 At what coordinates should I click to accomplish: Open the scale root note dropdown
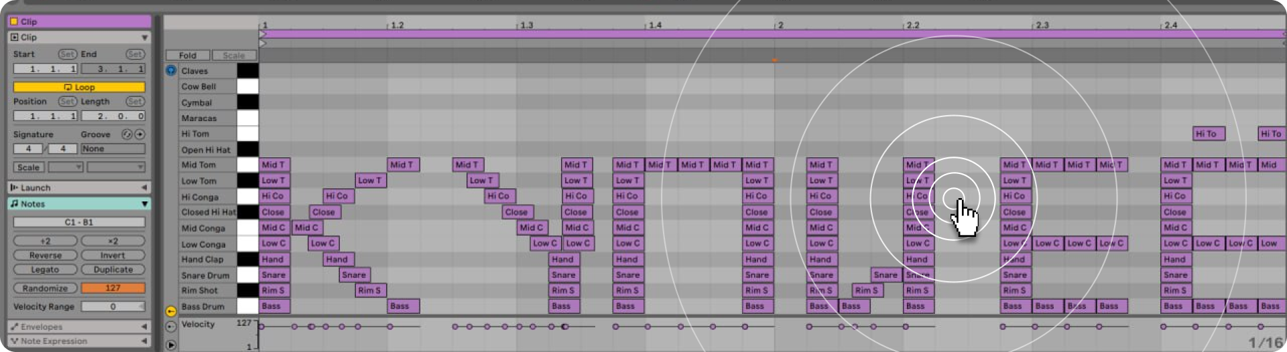66,167
